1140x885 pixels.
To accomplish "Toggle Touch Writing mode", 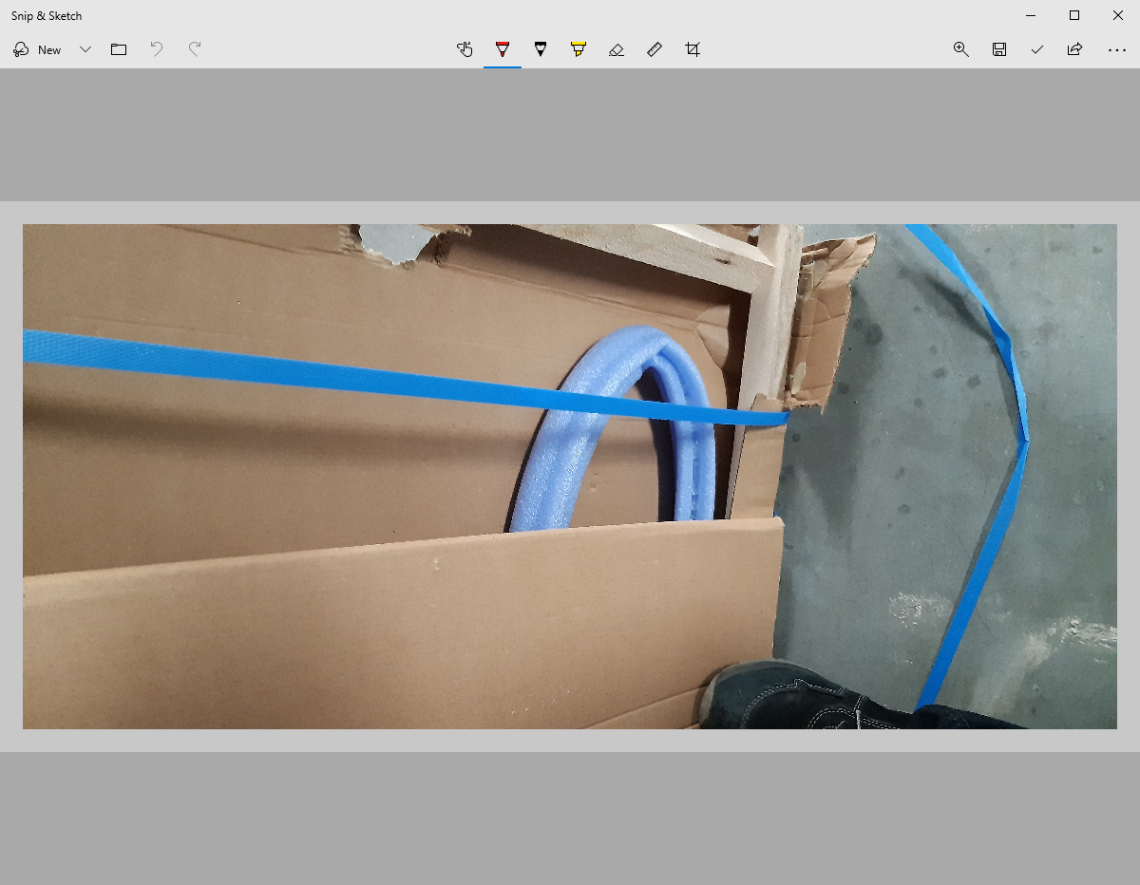I will 465,49.
